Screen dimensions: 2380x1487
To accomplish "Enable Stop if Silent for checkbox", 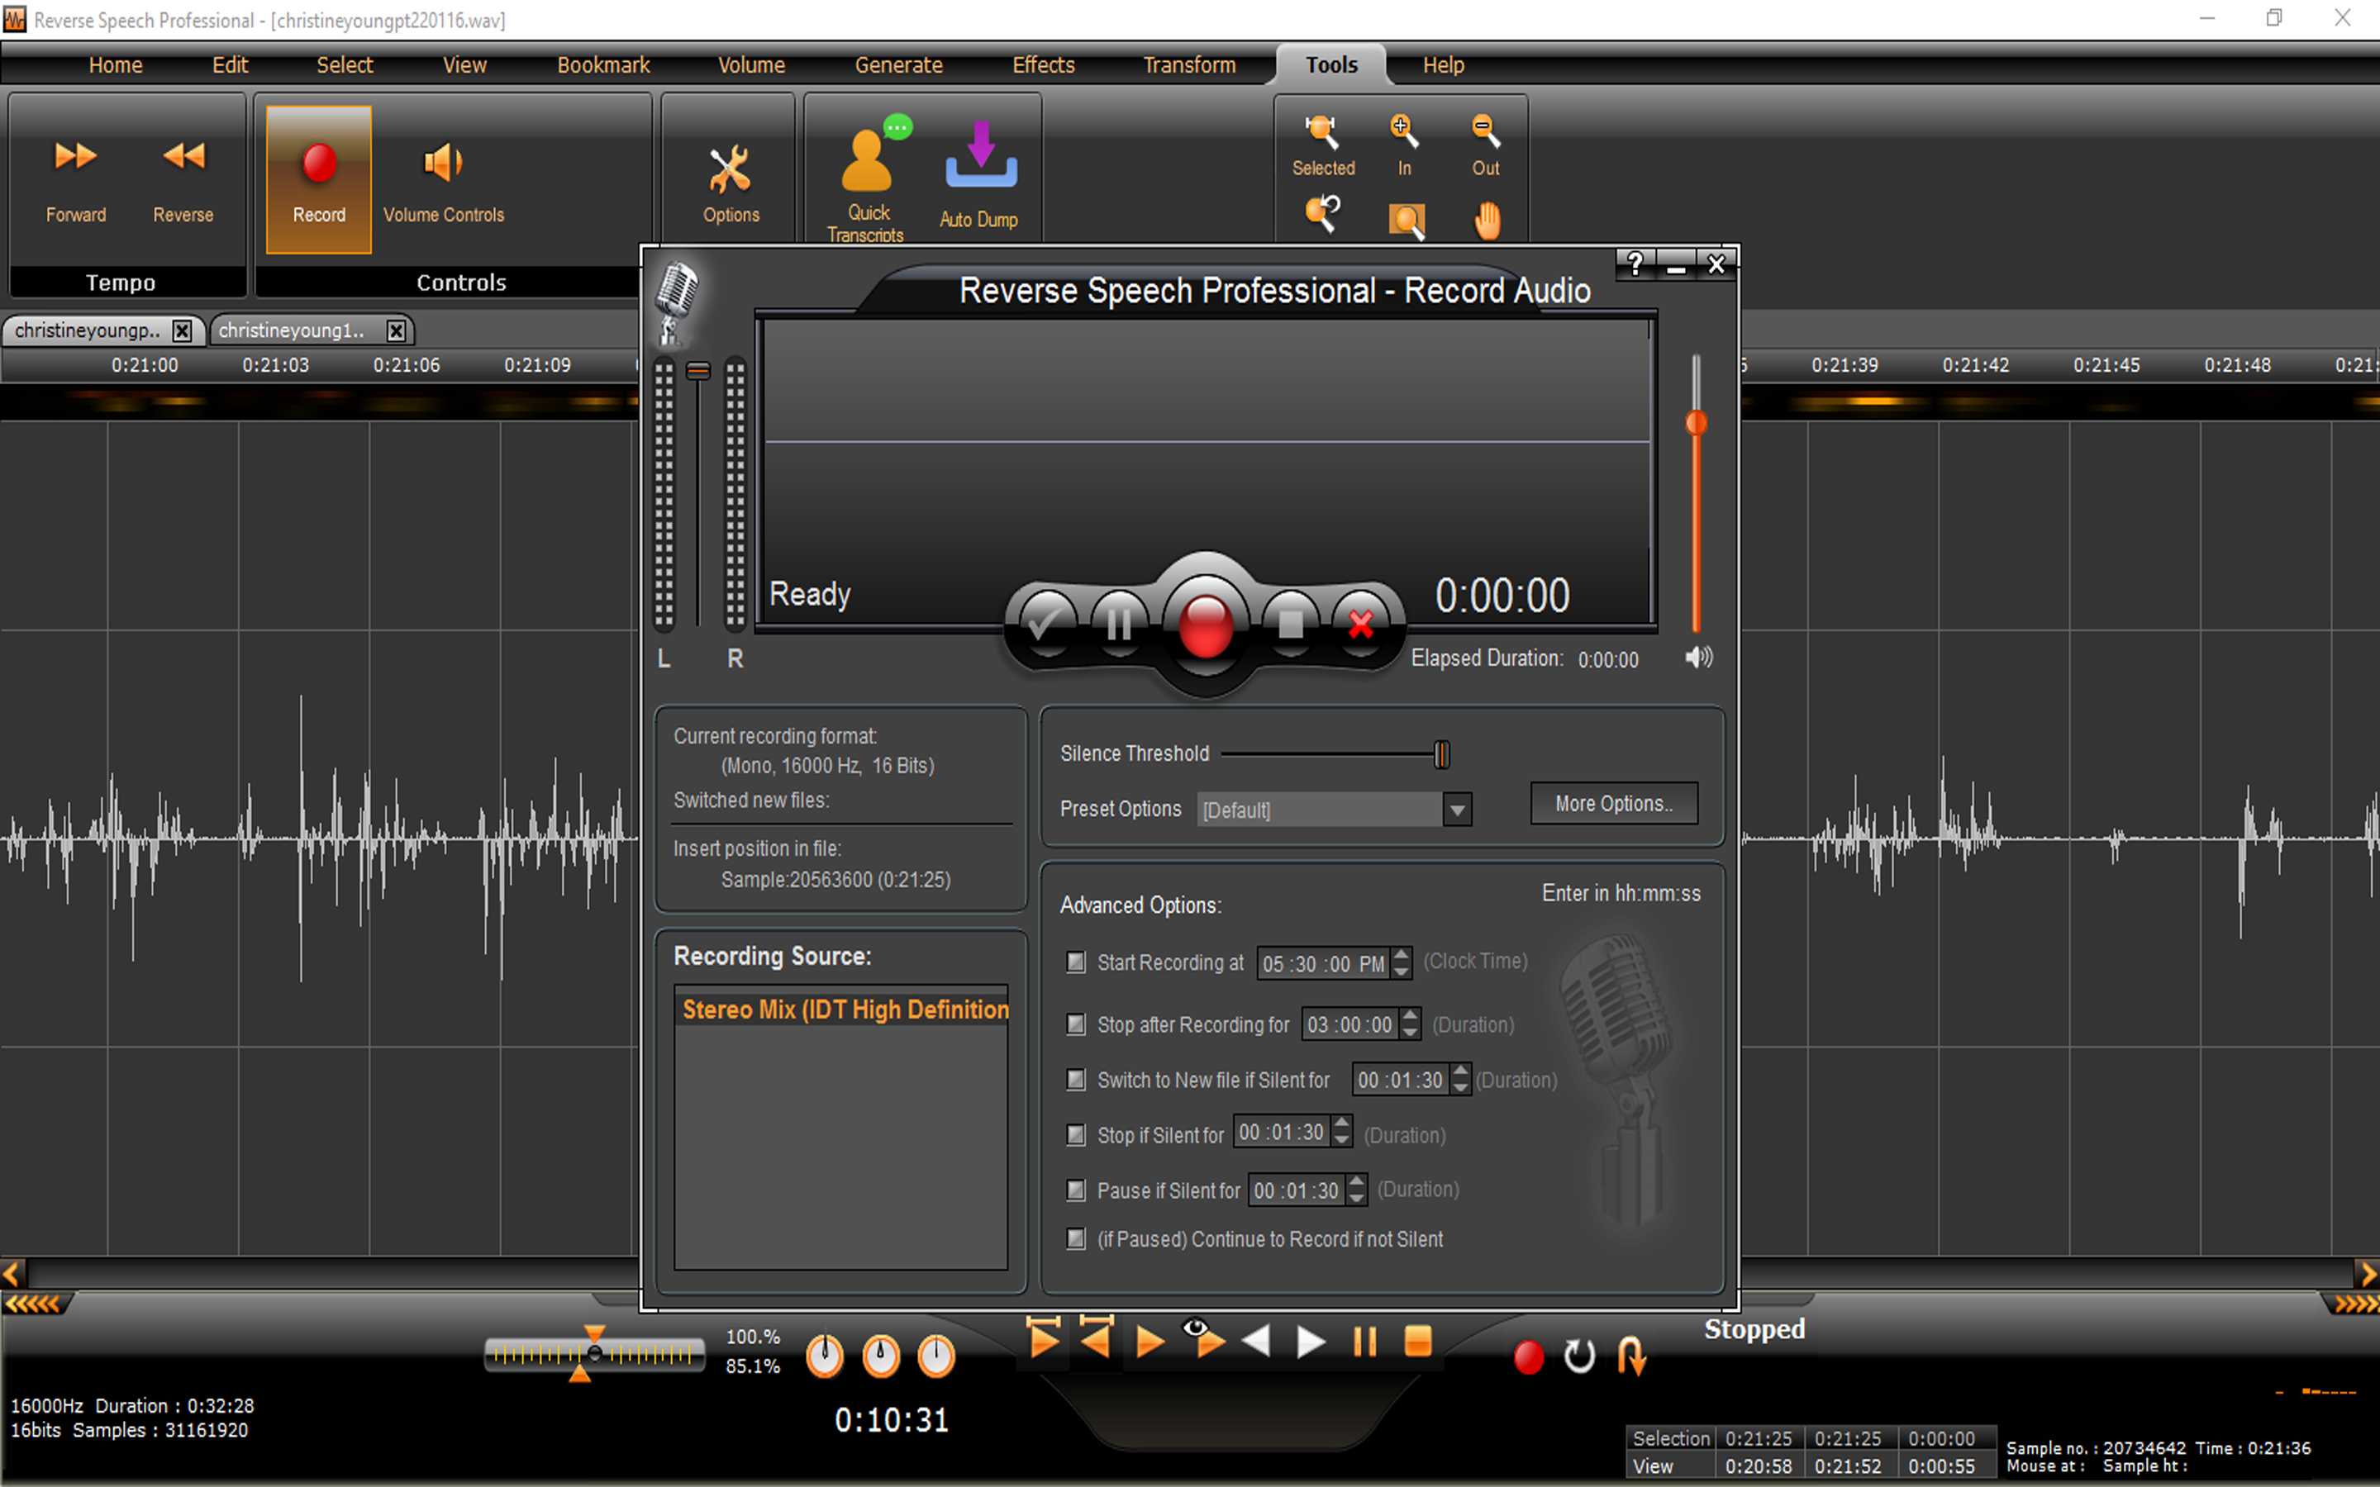I will (1076, 1135).
